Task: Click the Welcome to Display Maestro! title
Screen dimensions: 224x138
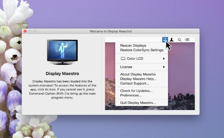Action: tap(111, 31)
